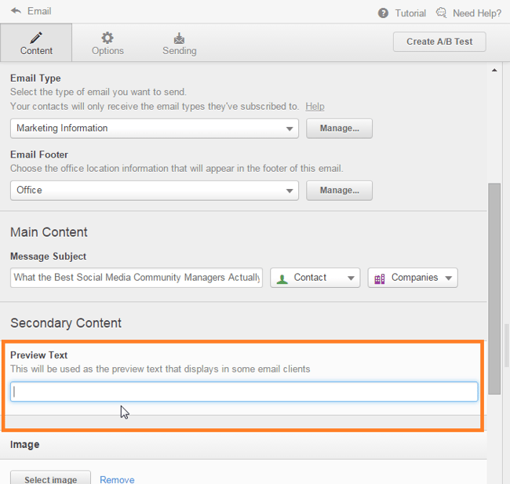Click the Create A/B Test button
The image size is (510, 484).
[439, 42]
